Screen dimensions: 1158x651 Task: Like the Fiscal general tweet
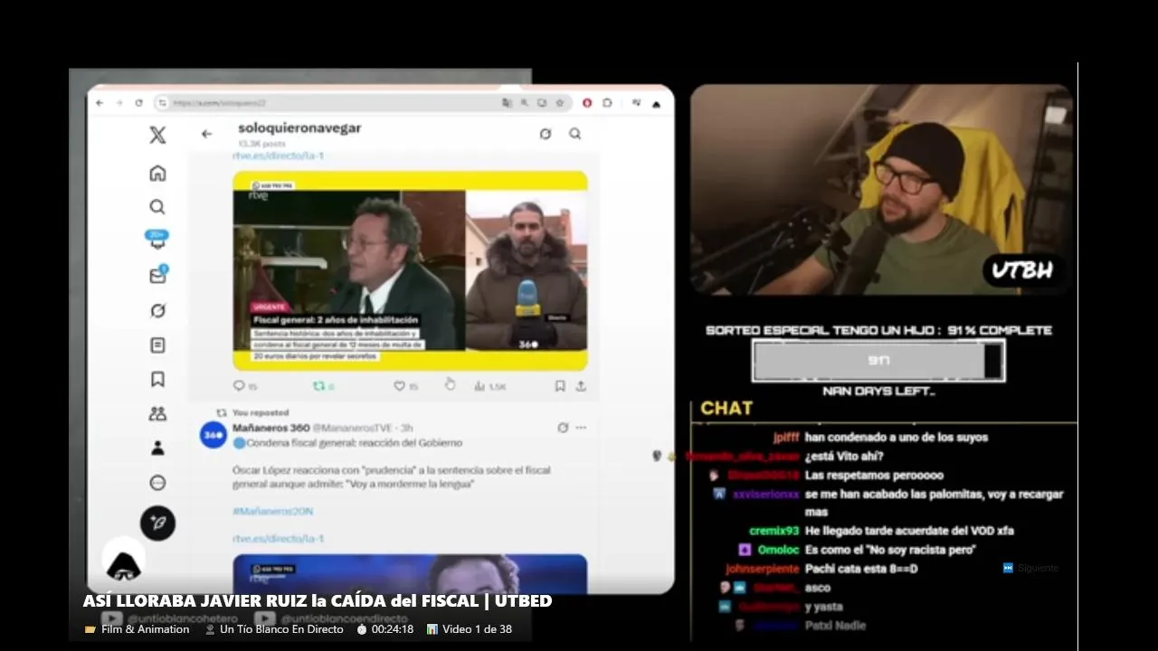[x=405, y=386]
